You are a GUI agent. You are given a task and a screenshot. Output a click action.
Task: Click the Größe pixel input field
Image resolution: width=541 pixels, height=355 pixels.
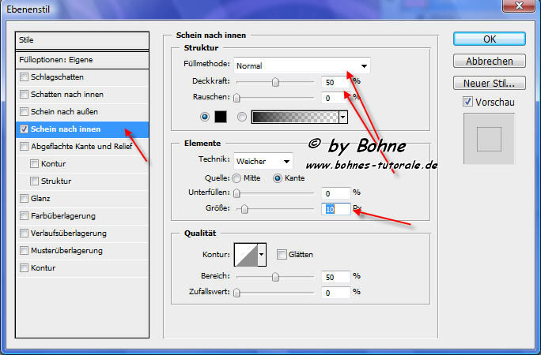(x=336, y=209)
